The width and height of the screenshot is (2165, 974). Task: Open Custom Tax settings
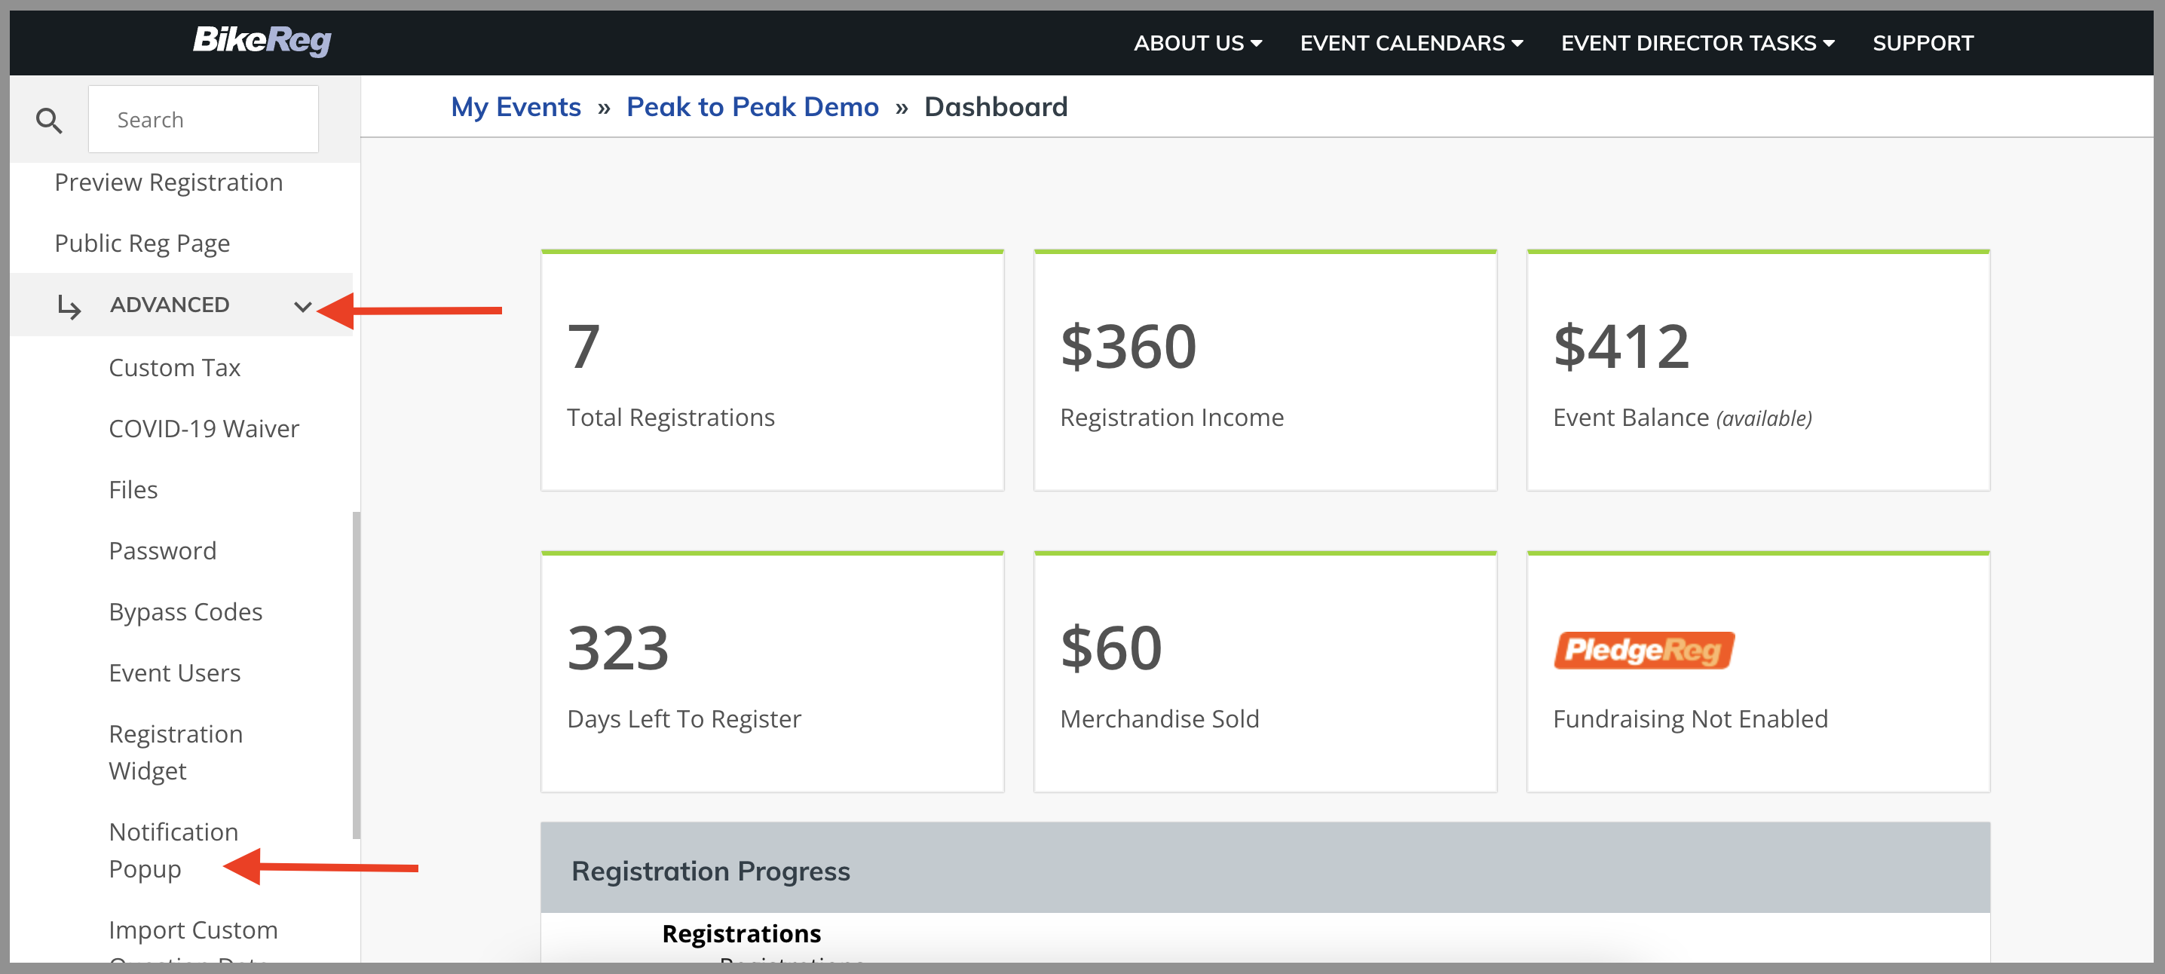pyautogui.click(x=175, y=367)
